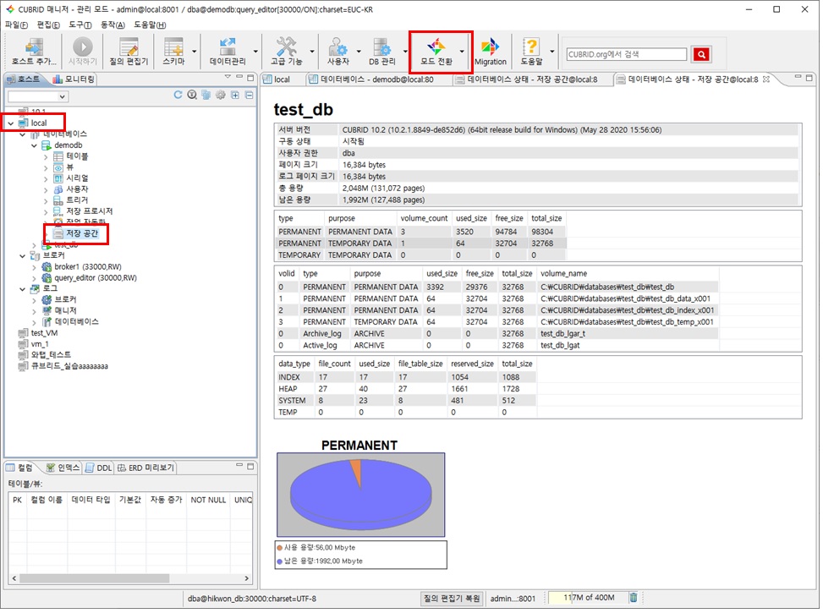Click the DB 관리 toolbar icon
Screen dimensions: 823x613
(x=381, y=52)
